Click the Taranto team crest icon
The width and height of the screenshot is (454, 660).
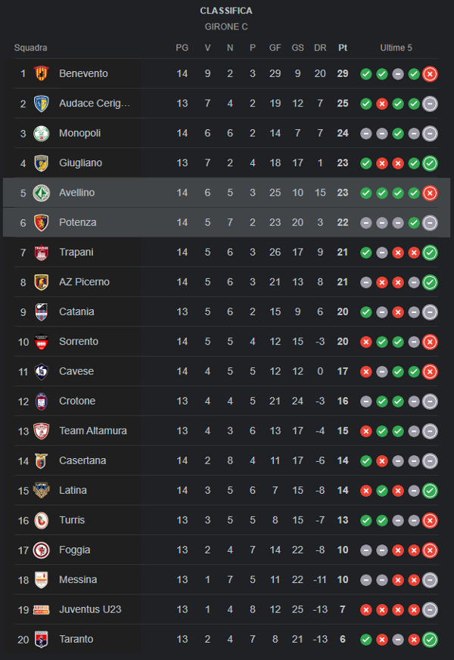click(41, 640)
